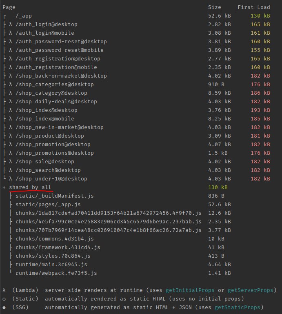Select /shop_search@desktop route text
The height and width of the screenshot is (314, 282).
pos(48,170)
